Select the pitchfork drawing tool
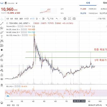The height and width of the screenshot is (107, 107). pos(2,28)
